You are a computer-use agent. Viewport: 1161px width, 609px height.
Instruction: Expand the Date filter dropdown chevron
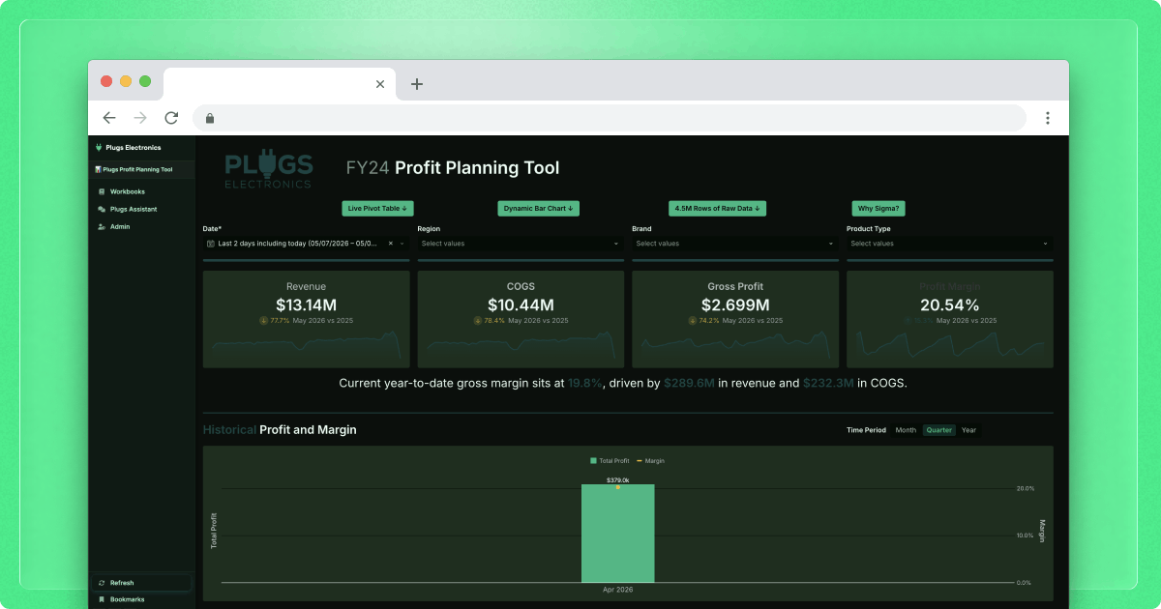coord(402,244)
